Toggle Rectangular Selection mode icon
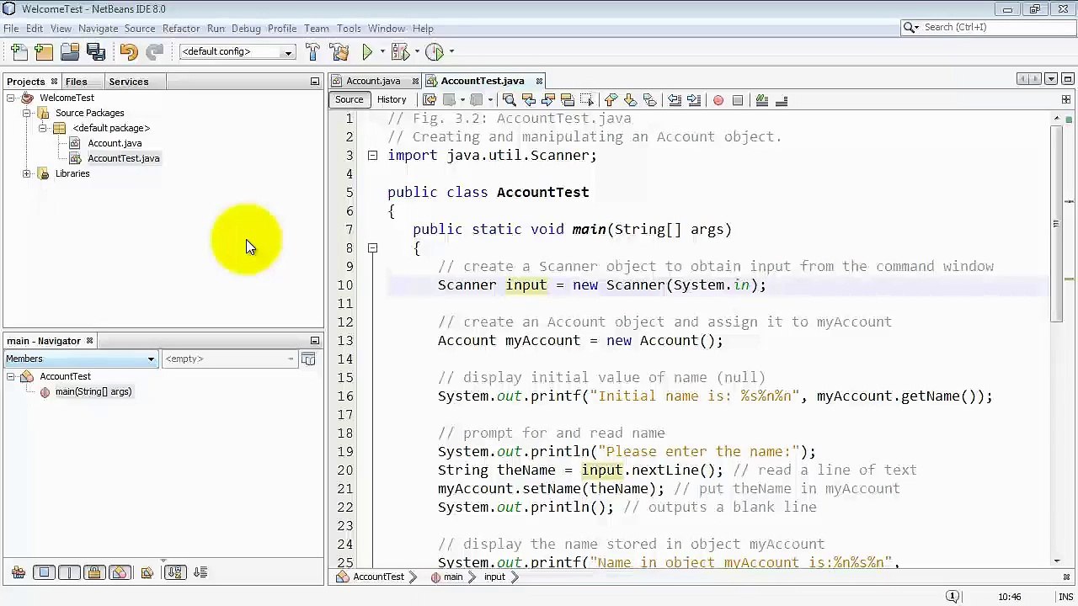 click(587, 100)
